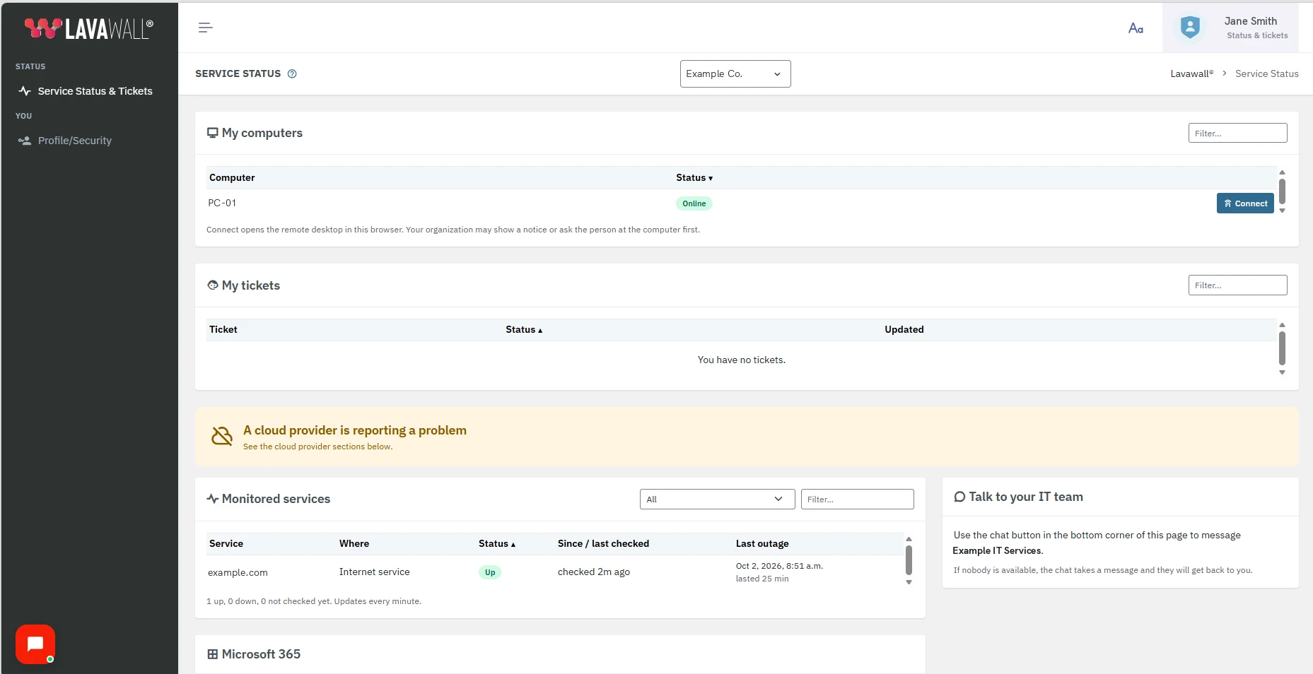Image resolution: width=1313 pixels, height=674 pixels.
Task: Open the Lavawall logo home link
Action: pos(89,28)
